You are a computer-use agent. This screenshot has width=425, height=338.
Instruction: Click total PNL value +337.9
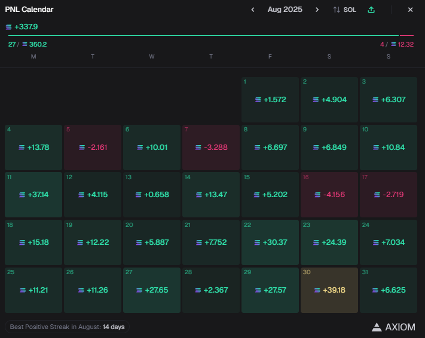pos(26,27)
